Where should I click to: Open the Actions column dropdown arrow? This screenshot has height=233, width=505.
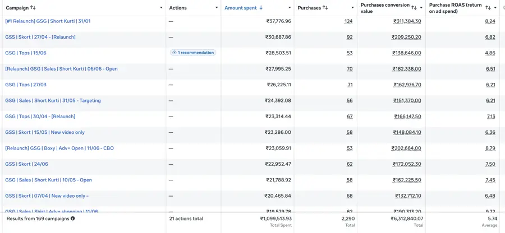[x=217, y=8]
